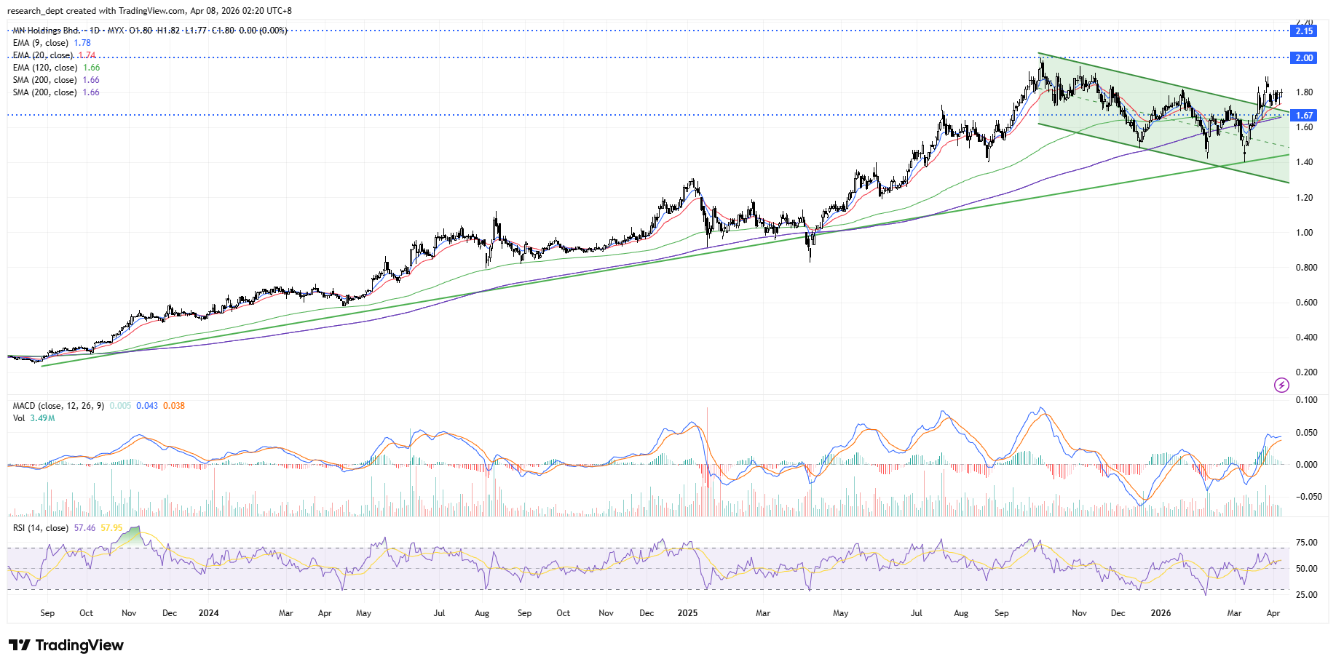The height and width of the screenshot is (667, 1336).
Task: Click the 1.67 price level label
Action: pyautogui.click(x=1303, y=115)
